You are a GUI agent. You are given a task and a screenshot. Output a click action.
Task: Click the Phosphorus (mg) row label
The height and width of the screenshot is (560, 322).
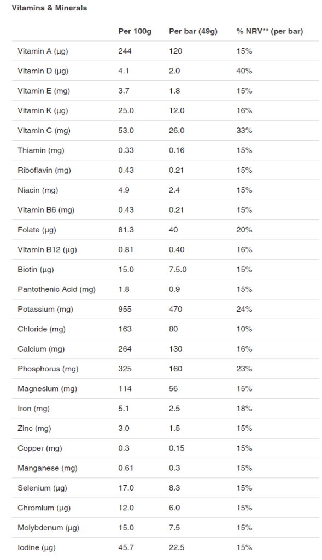48,369
